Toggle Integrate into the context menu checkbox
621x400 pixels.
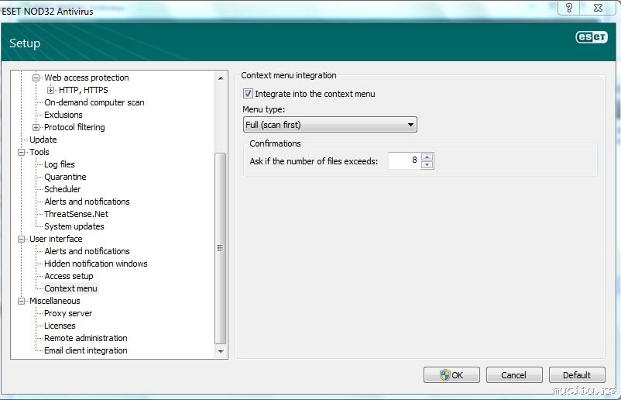[x=248, y=94]
